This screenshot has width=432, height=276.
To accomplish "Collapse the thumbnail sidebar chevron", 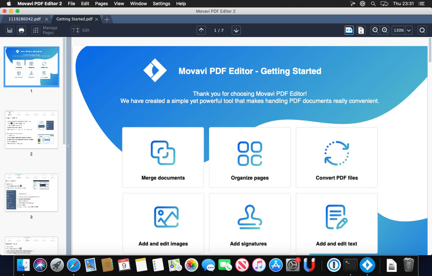I will pos(69,146).
